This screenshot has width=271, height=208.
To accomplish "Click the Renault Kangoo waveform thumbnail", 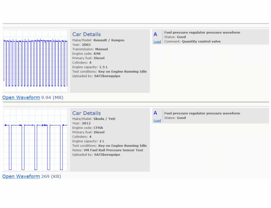I will [x=35, y=61].
